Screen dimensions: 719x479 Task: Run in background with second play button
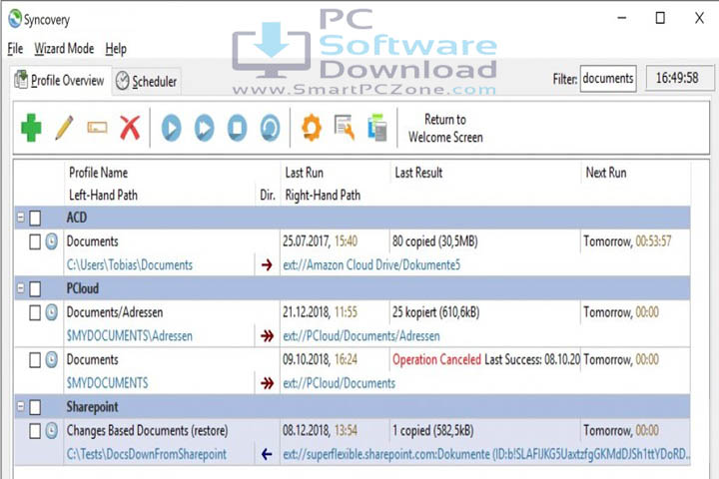tap(204, 128)
